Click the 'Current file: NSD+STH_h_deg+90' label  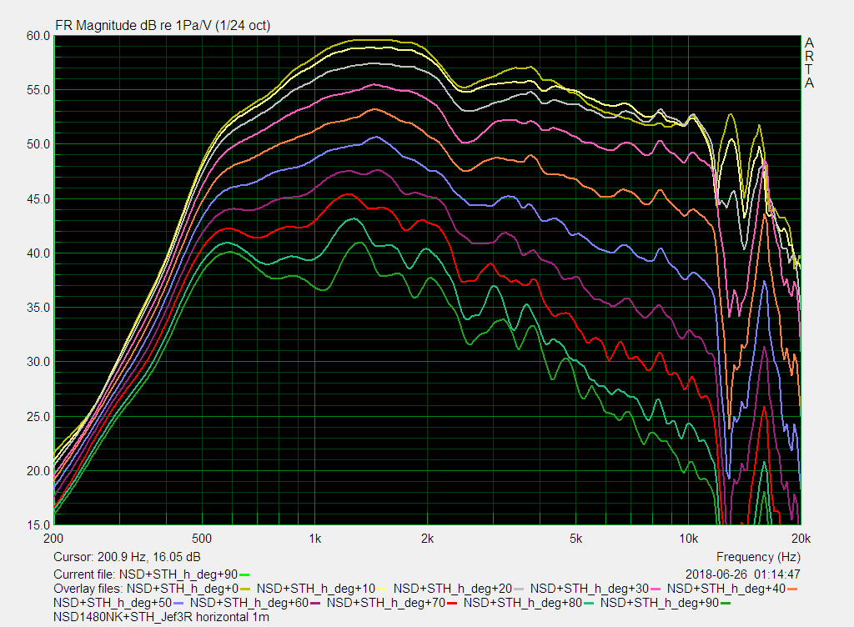pyautogui.click(x=145, y=574)
